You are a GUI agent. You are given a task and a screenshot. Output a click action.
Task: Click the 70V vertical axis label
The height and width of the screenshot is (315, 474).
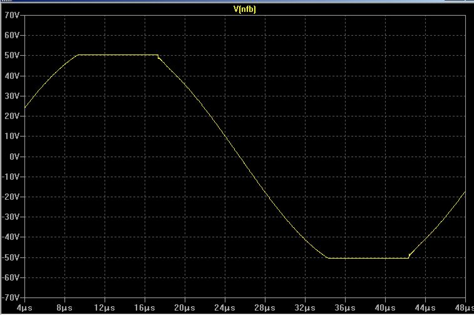[12, 15]
